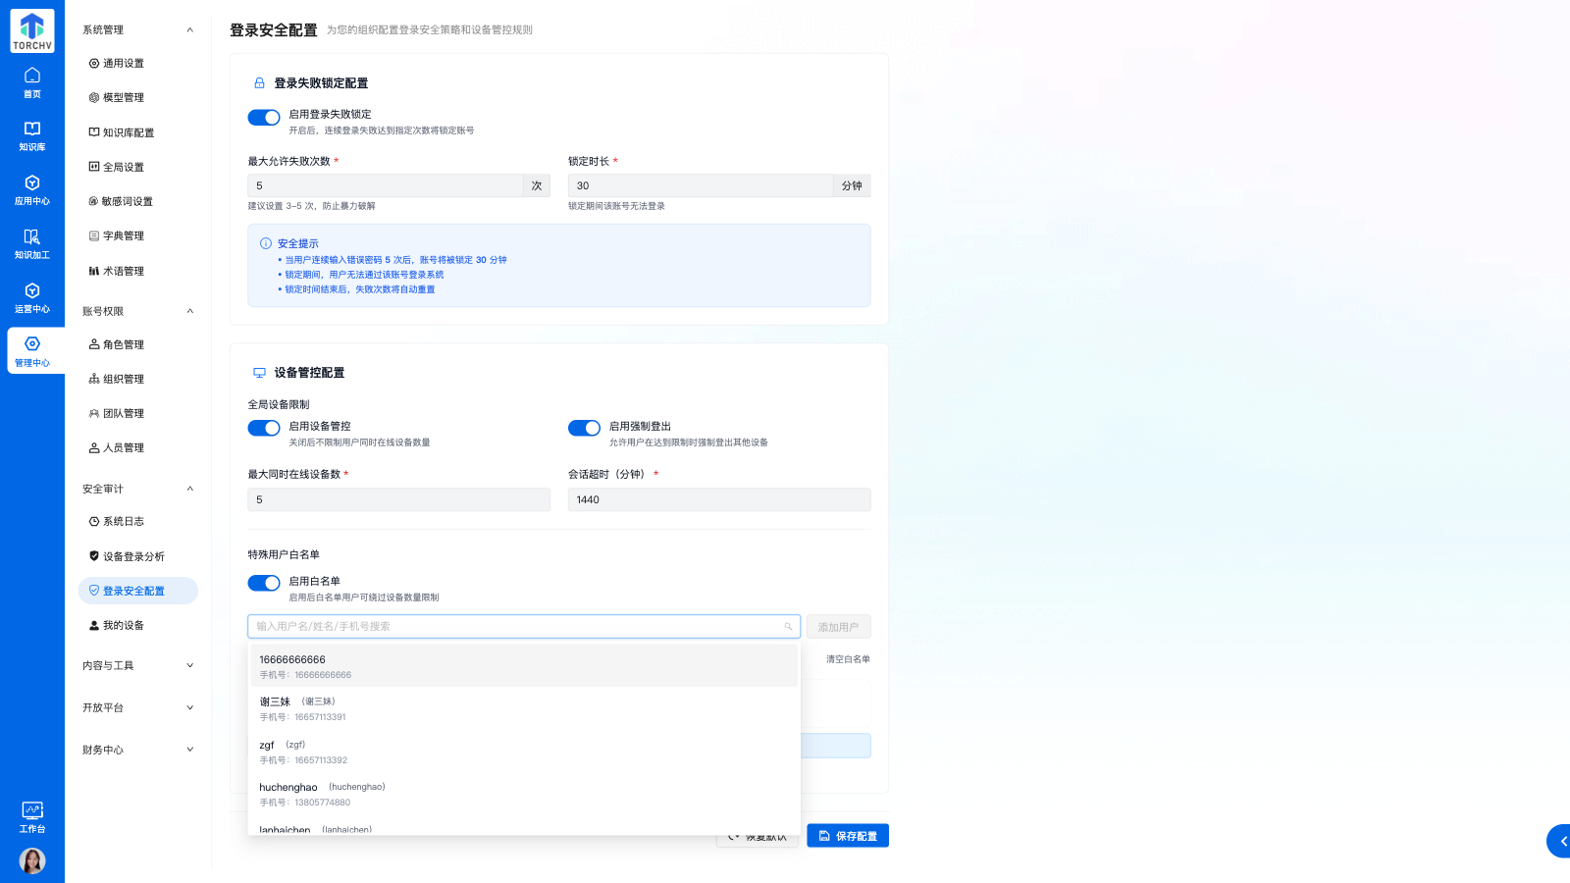Disable the 启用登录失败锁定 toggle
Viewport: 1570px width, 883px height.
[264, 118]
